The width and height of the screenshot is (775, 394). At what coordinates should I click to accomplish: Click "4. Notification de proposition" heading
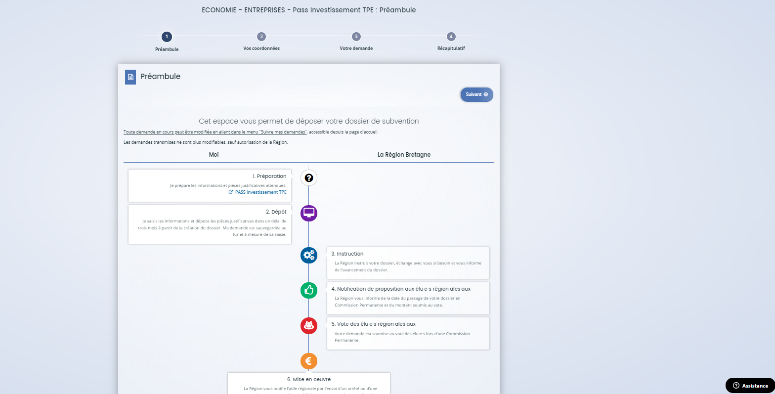click(x=401, y=289)
